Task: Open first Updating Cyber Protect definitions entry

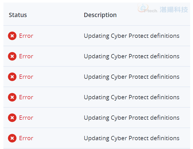Action: coord(132,36)
